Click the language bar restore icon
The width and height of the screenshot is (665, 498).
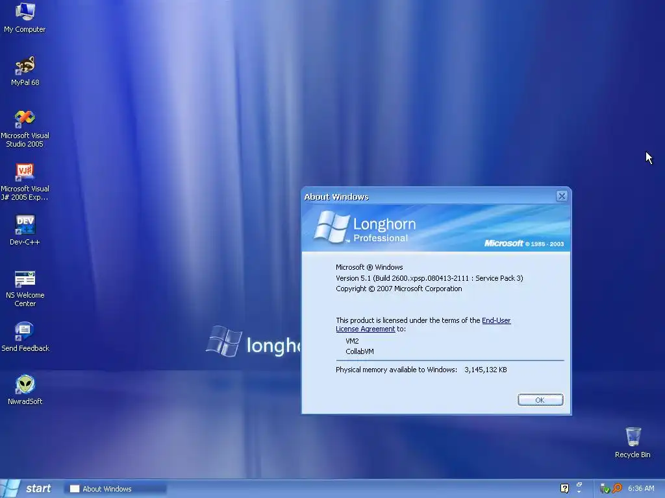click(579, 484)
